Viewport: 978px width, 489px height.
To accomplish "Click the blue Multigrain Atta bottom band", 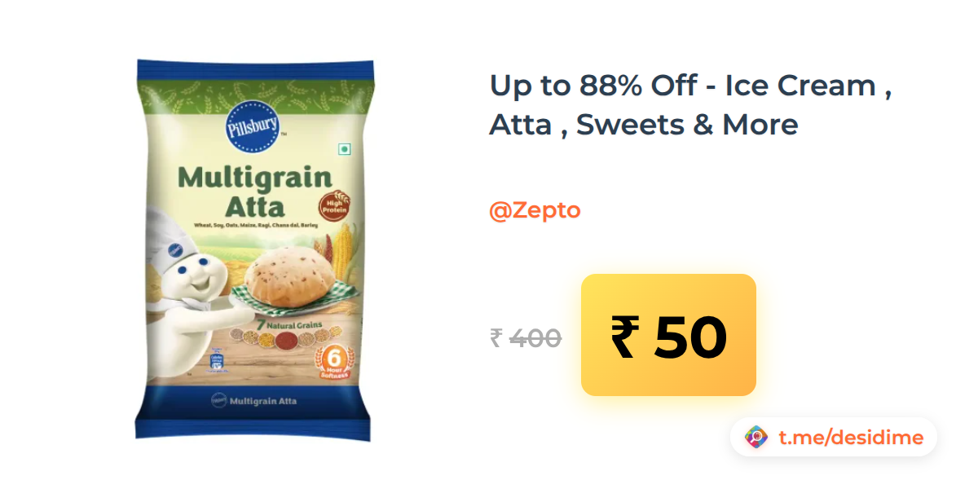I will click(254, 401).
